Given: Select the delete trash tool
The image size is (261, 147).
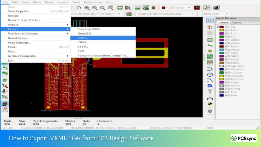Looking at the screenshot, I should tap(210, 111).
